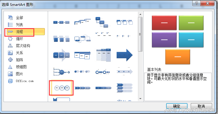Select the 层次结构 (Hierarchy) category
This screenshot has width=218, height=114.
[23, 46]
